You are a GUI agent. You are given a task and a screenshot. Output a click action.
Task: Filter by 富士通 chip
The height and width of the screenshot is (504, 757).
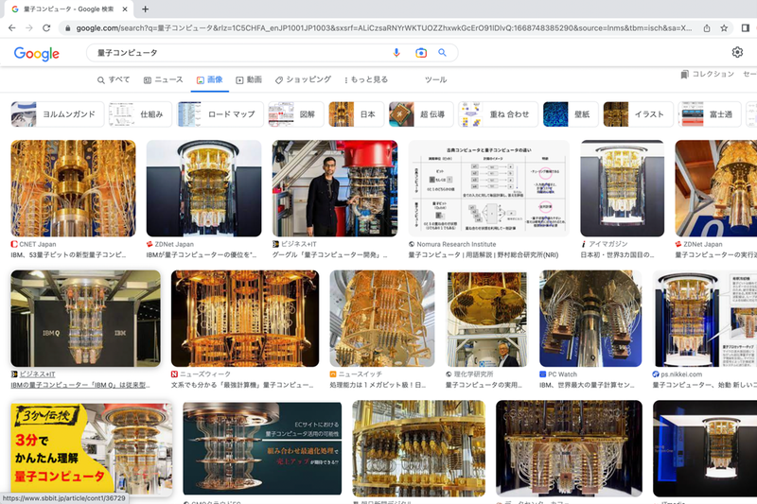point(709,114)
